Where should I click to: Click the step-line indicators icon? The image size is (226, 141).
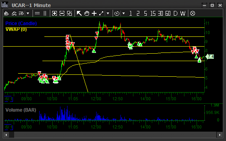[14, 14]
